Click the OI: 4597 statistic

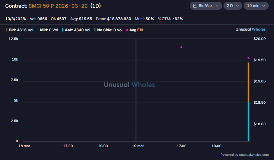[x=58, y=19]
